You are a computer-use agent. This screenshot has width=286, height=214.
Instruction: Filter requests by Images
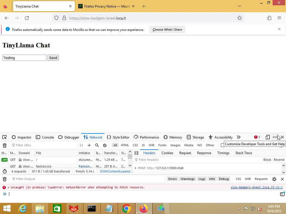175,145
